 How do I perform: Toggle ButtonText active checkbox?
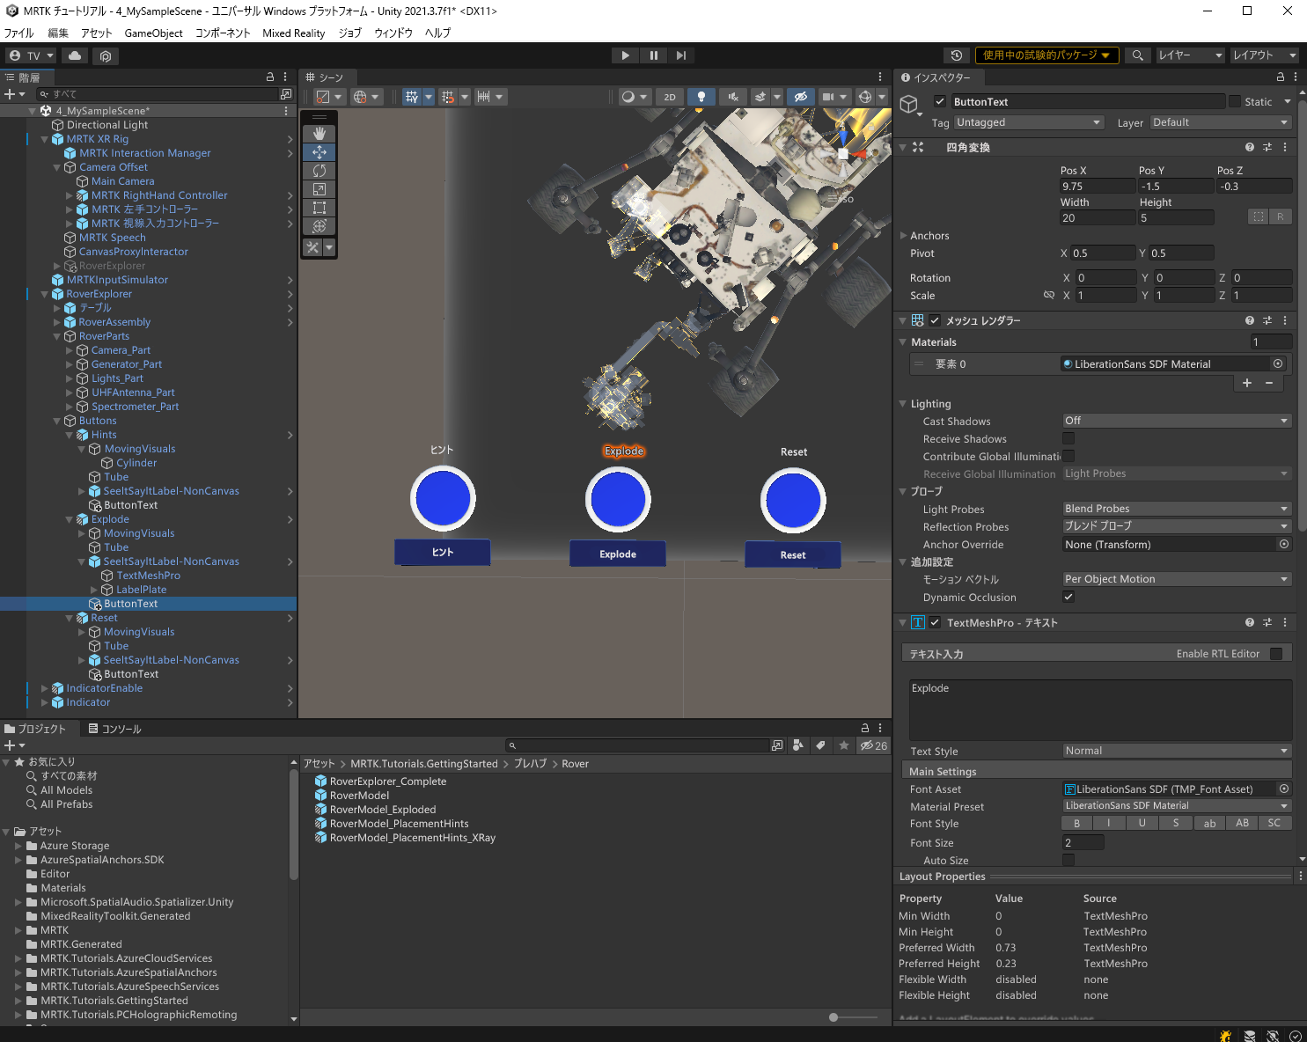[940, 101]
